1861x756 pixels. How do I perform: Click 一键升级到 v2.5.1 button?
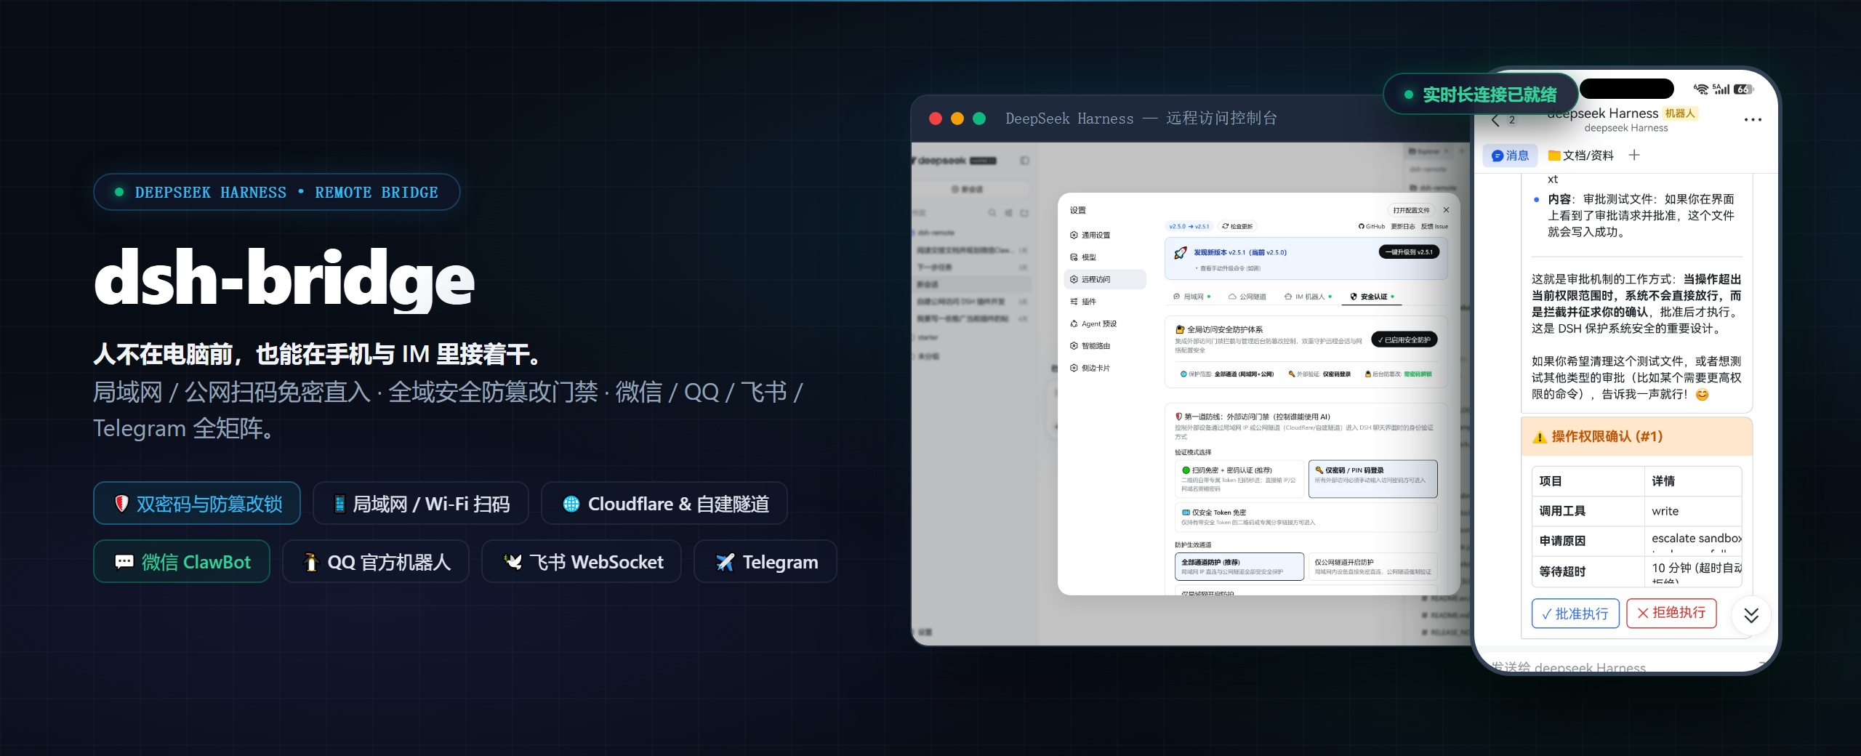(x=1409, y=252)
